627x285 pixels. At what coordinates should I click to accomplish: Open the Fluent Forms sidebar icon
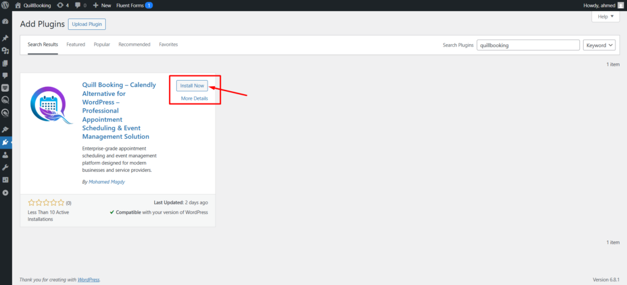(5, 88)
